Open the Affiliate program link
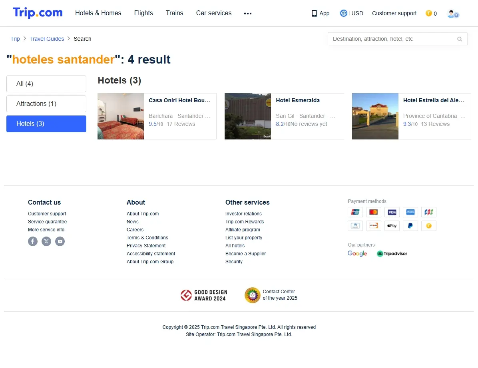478x368 pixels. [243, 230]
